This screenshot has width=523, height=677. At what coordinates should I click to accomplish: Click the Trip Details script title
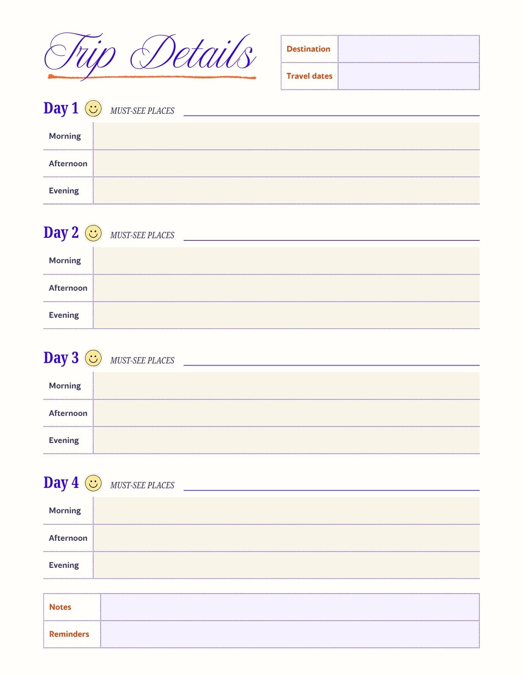coord(150,54)
